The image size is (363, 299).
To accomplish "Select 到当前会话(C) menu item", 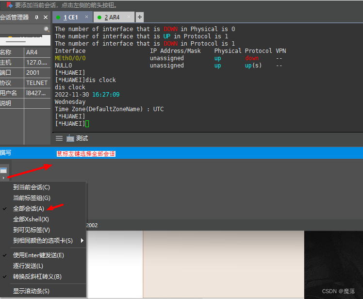I will click(x=31, y=187).
